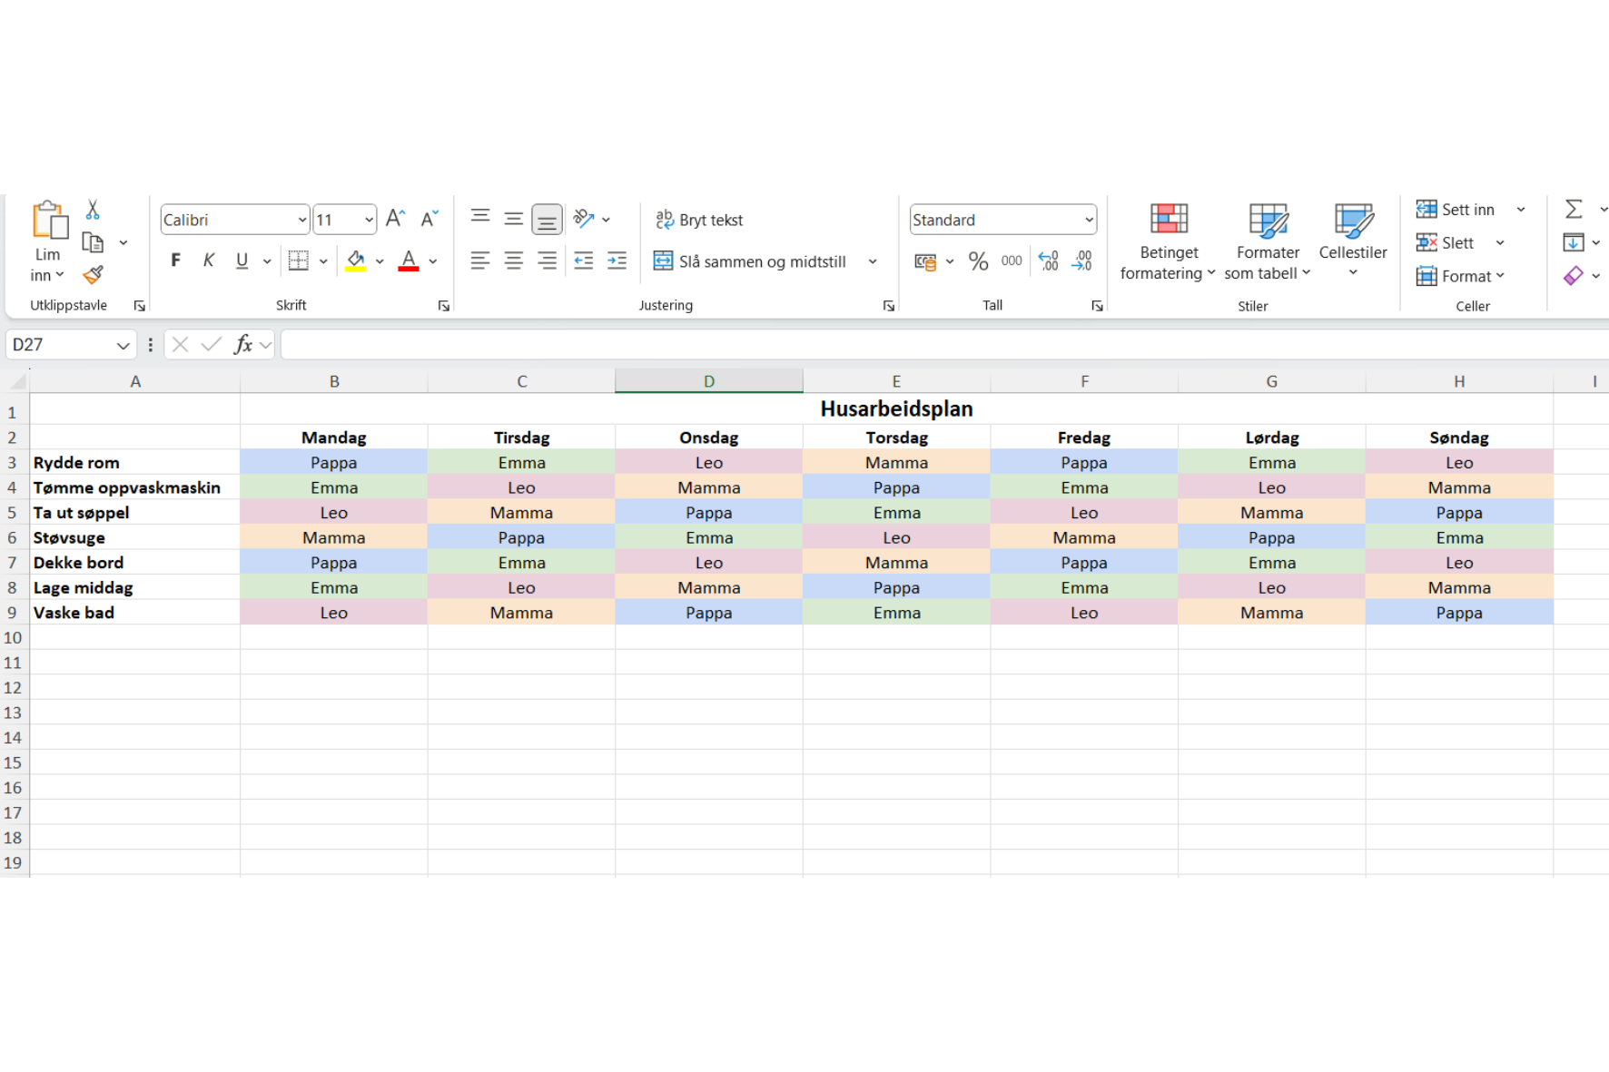Open the Cellestiler gallery
Screen dimensions: 1609x1072
click(1352, 241)
